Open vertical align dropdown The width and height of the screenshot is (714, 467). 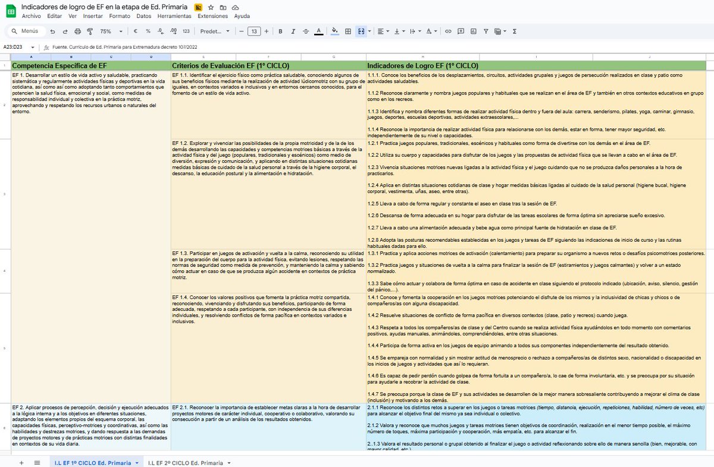coord(399,31)
